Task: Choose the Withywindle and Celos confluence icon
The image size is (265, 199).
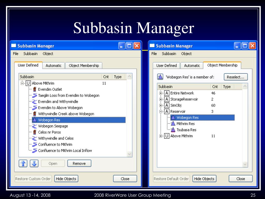Action: [x=35, y=138]
